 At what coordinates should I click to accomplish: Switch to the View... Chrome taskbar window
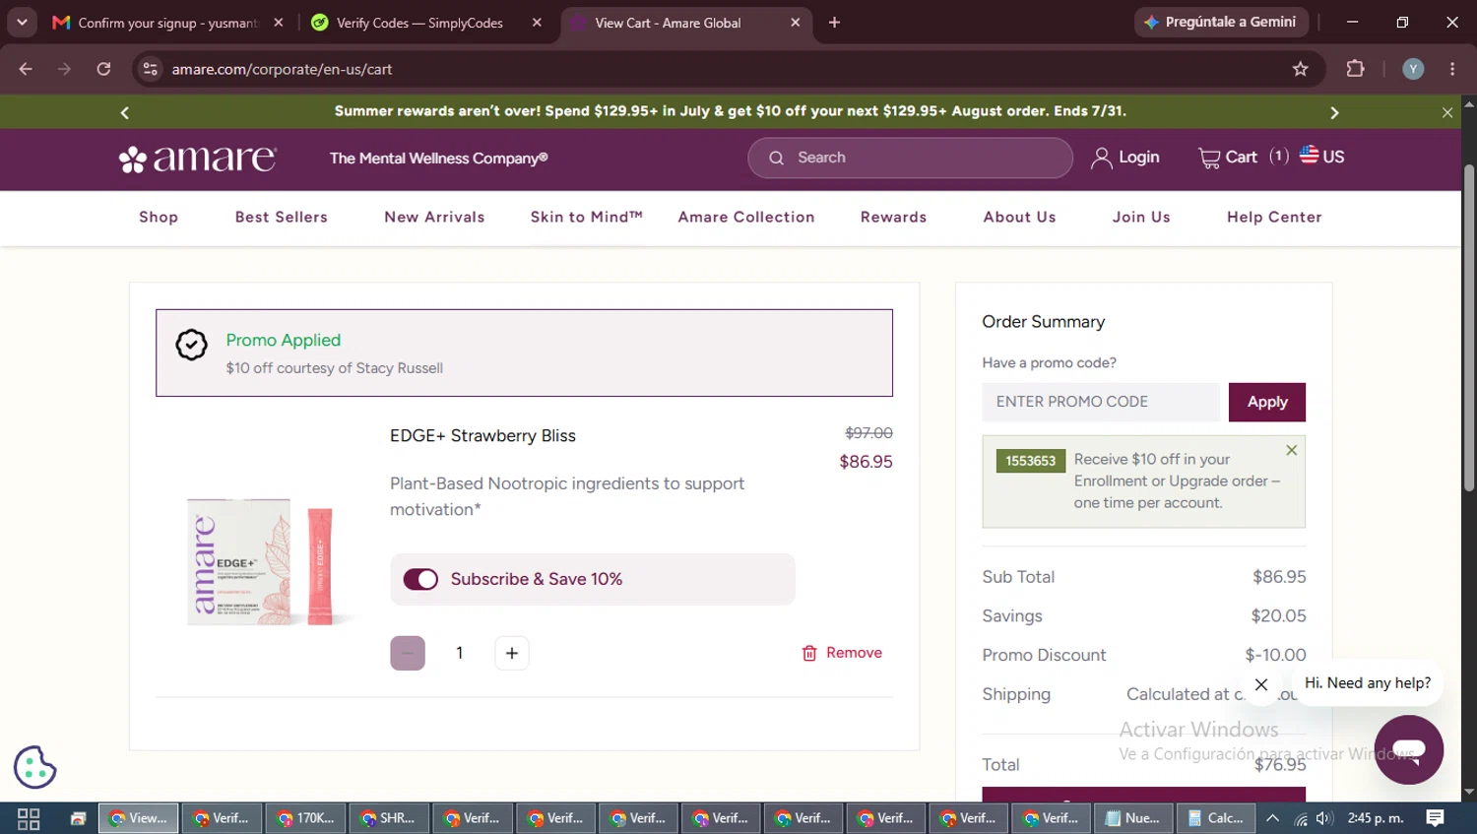[x=139, y=818]
